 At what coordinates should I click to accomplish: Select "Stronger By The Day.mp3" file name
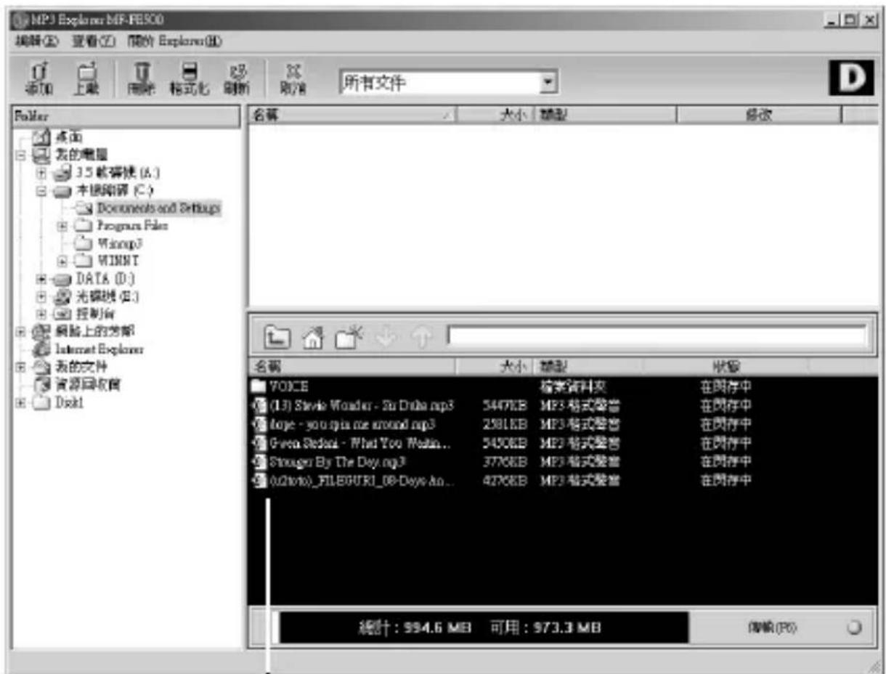pos(337,462)
